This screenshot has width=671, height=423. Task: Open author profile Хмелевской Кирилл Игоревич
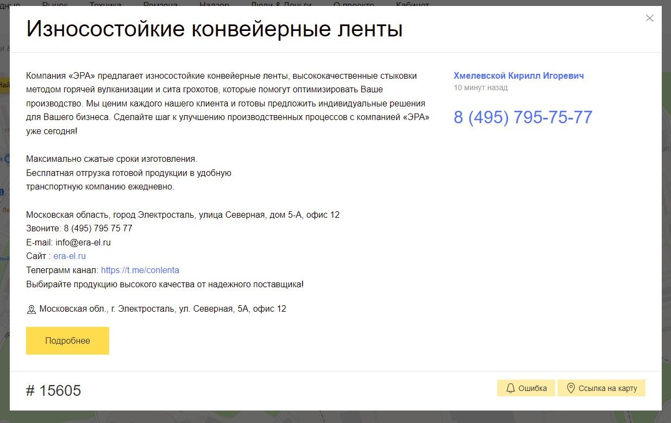tap(518, 76)
